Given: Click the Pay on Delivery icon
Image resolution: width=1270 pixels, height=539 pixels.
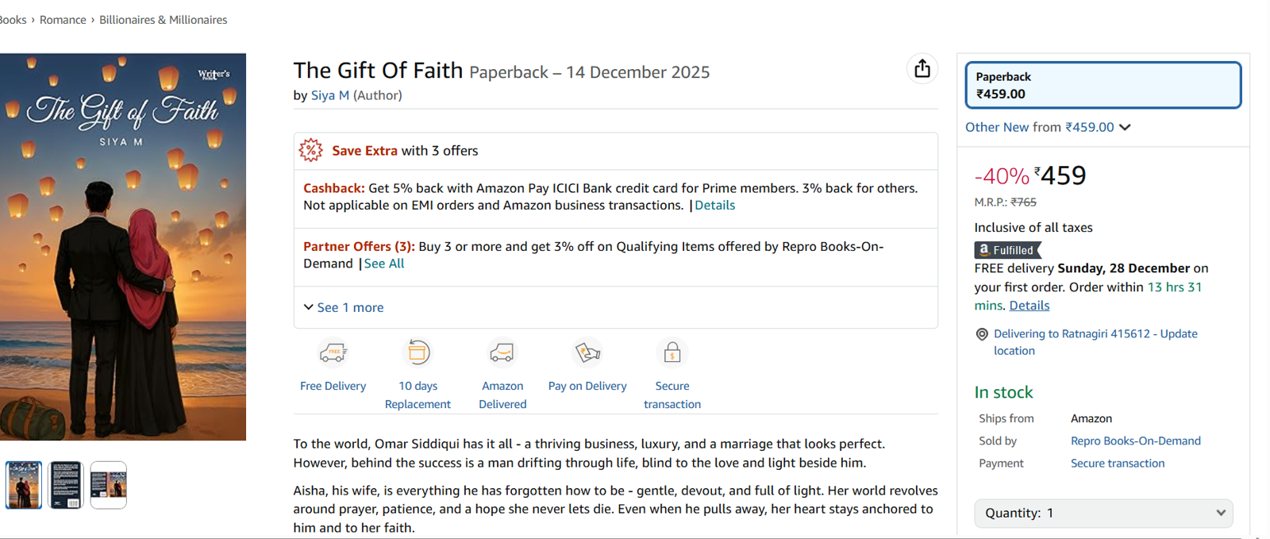Looking at the screenshot, I should (x=587, y=352).
